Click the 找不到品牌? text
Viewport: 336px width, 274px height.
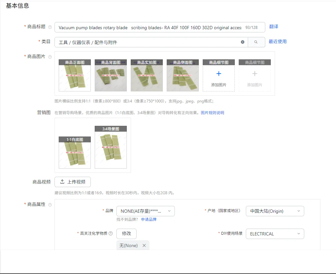[127, 220]
